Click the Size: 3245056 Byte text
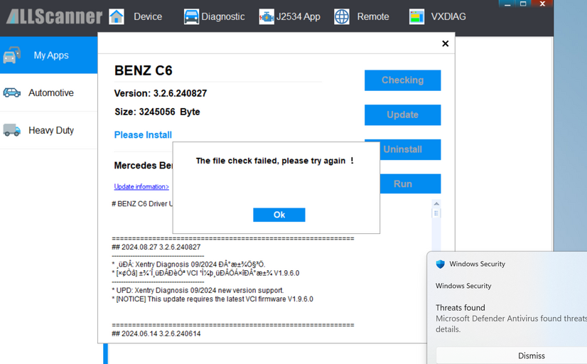 point(157,112)
